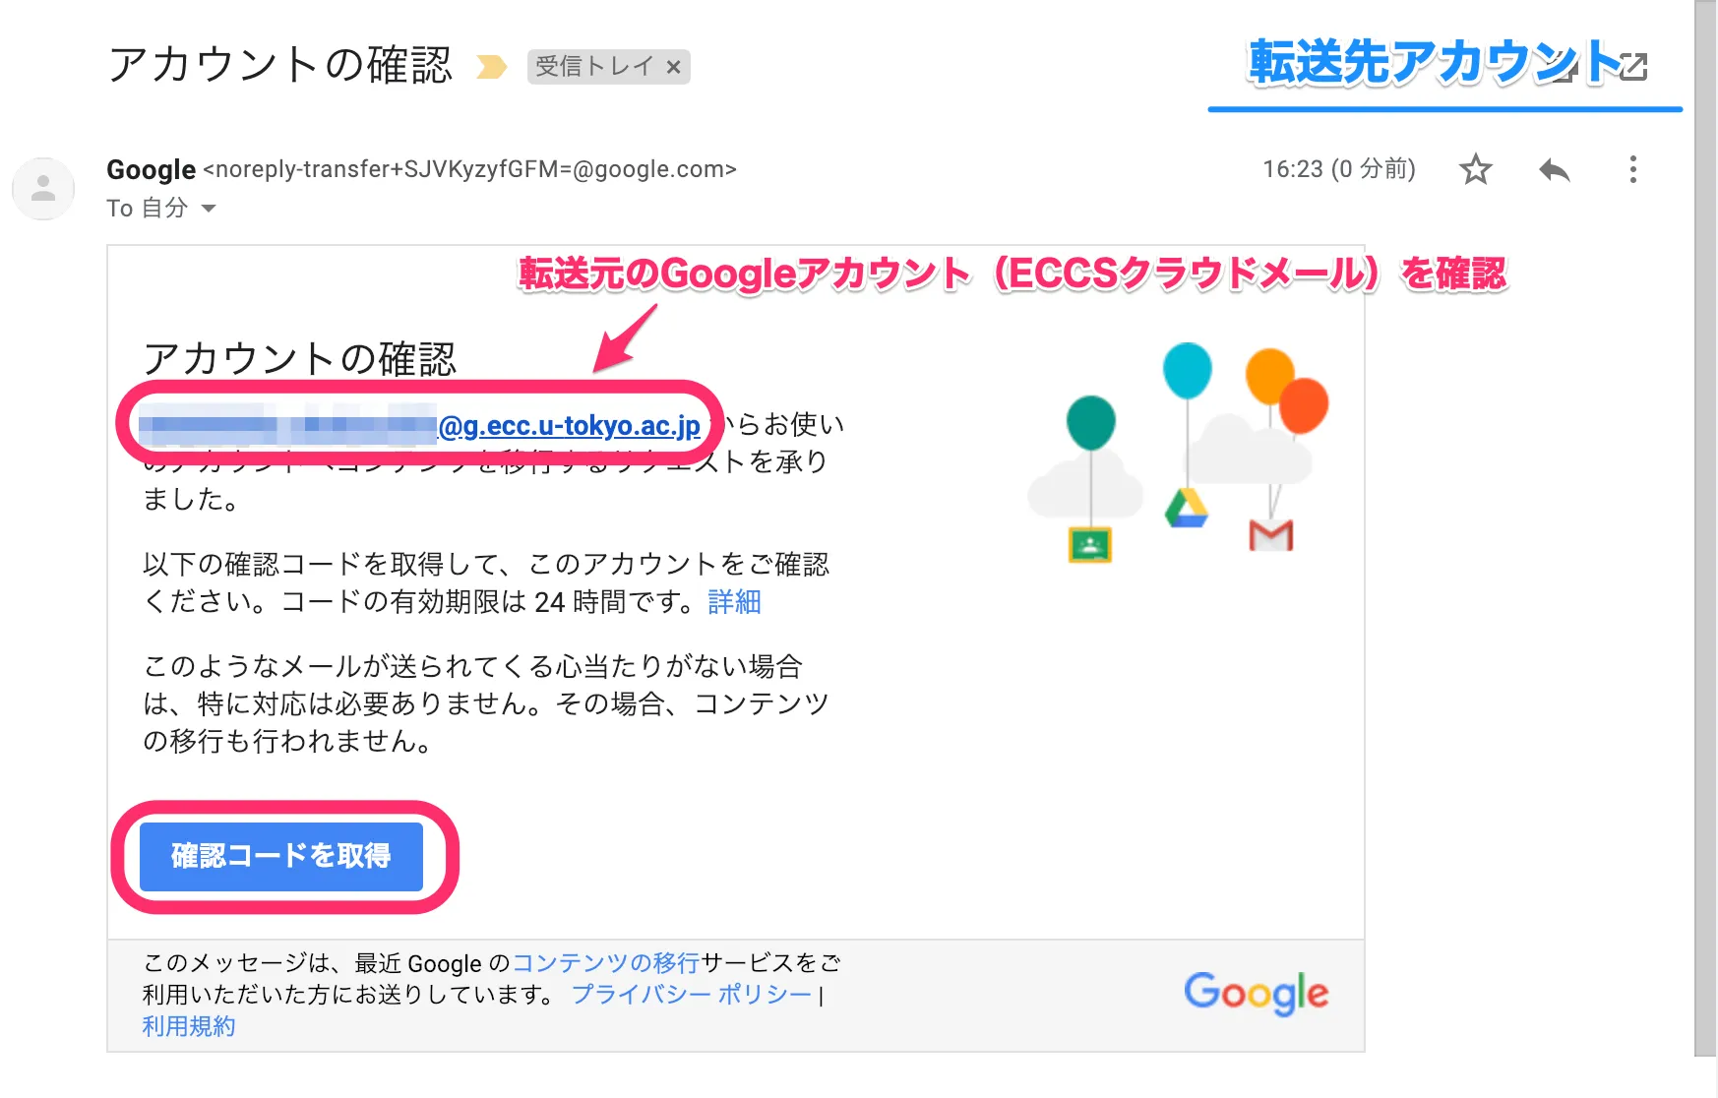This screenshot has height=1098, width=1718.
Task: Open the 詳細 link
Action: pyautogui.click(x=734, y=601)
